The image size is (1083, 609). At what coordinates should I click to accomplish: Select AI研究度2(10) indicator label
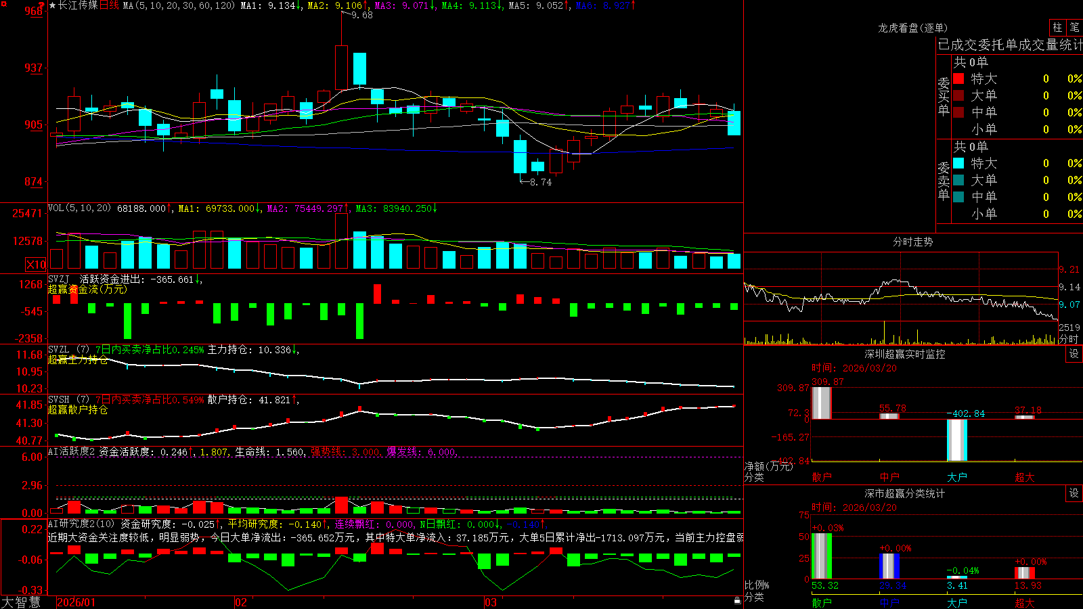81,524
